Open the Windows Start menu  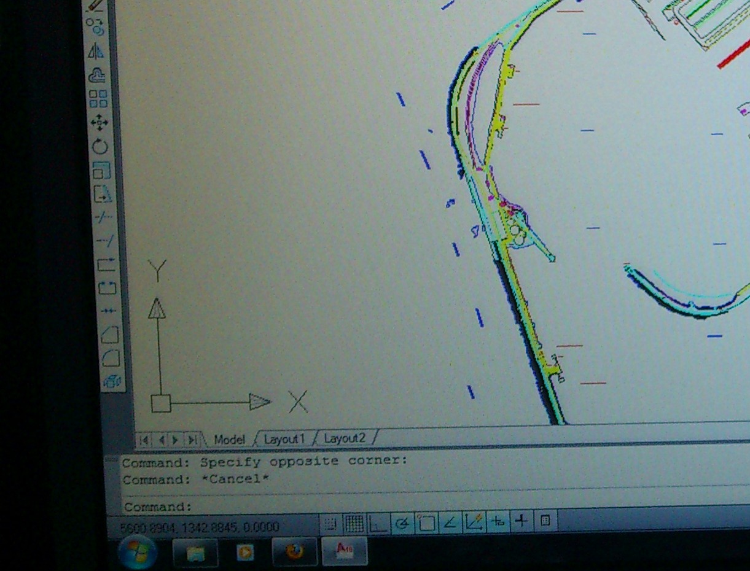(x=136, y=554)
